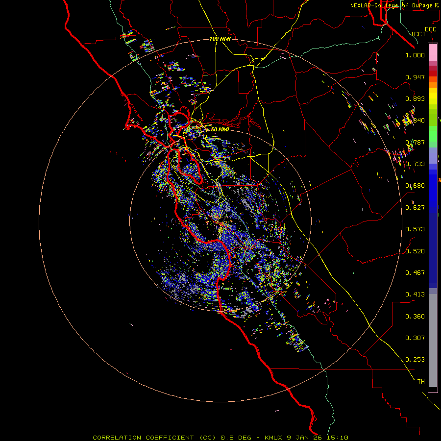Screen dimensions: 441x441
Task: Pick the gray segment of the color bar
Action: click(x=433, y=341)
